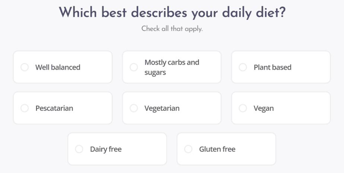The width and height of the screenshot is (344, 173).
Task: Click the 'Which best describes your daily diet?' heading
Action: point(172,13)
